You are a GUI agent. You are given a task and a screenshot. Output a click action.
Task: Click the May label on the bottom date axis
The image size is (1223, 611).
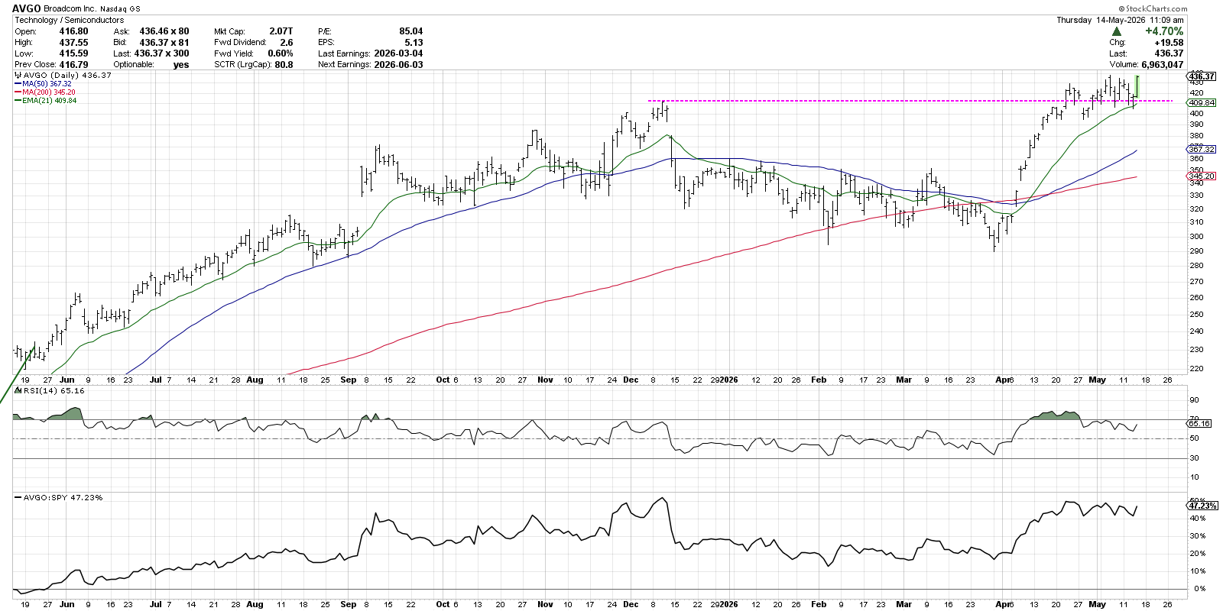click(1098, 603)
